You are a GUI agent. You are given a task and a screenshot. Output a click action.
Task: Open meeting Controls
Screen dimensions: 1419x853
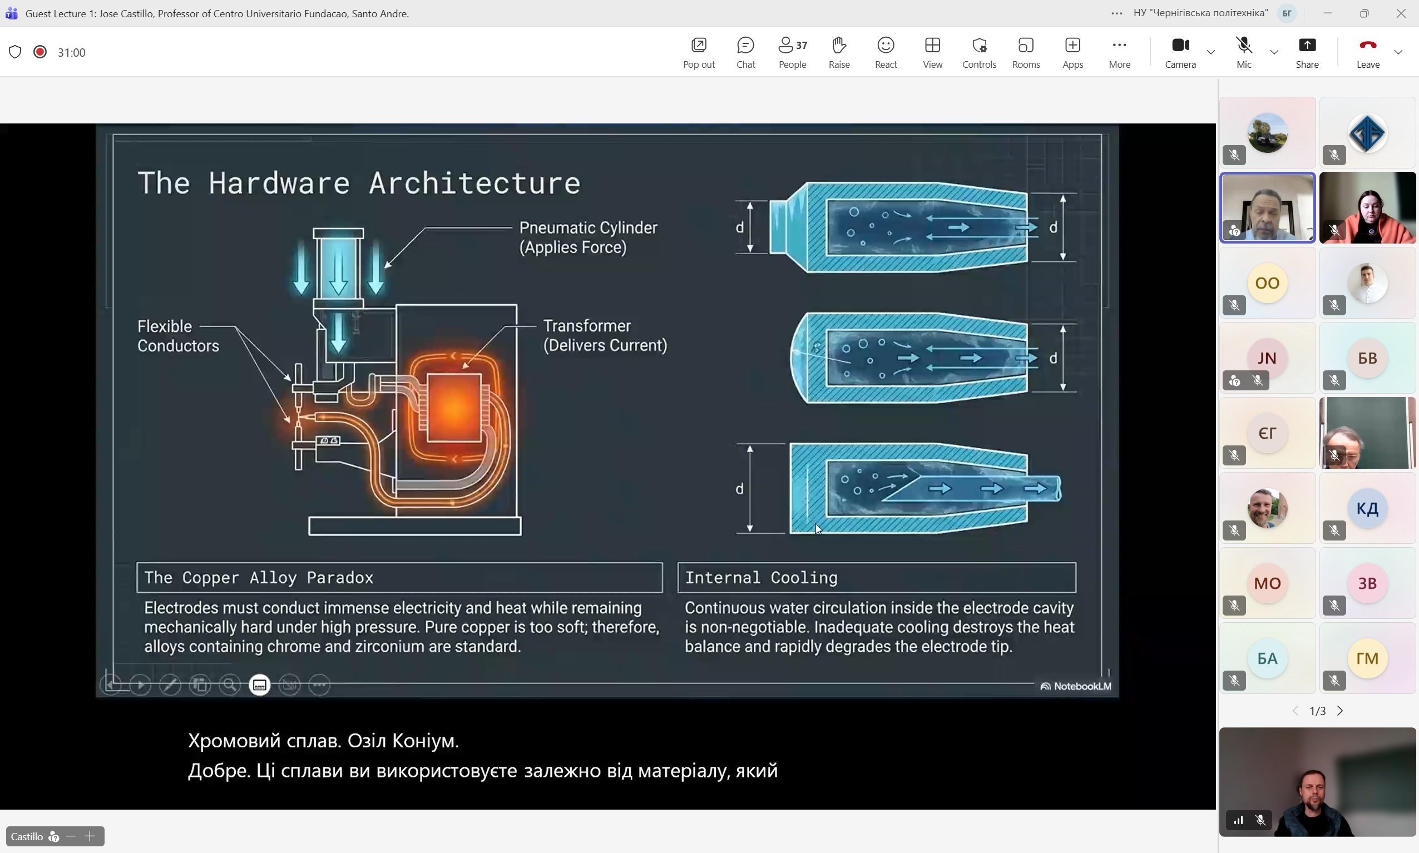click(x=978, y=52)
